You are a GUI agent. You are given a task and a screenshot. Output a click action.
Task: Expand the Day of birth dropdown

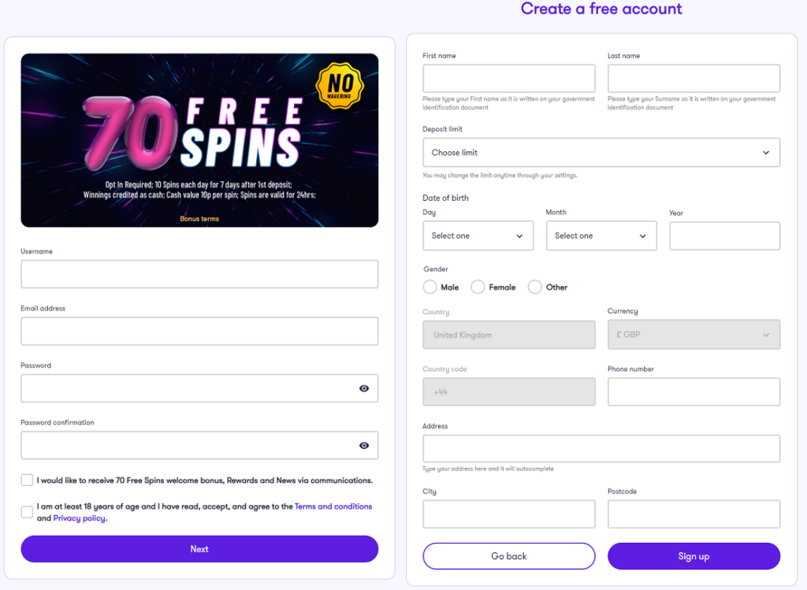(x=478, y=236)
